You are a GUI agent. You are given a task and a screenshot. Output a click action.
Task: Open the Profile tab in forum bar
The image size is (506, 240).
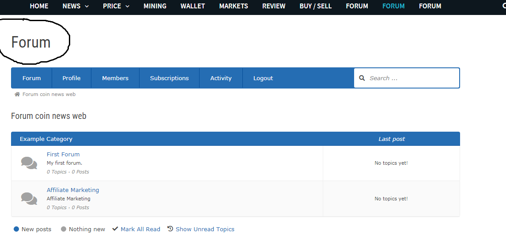point(71,78)
